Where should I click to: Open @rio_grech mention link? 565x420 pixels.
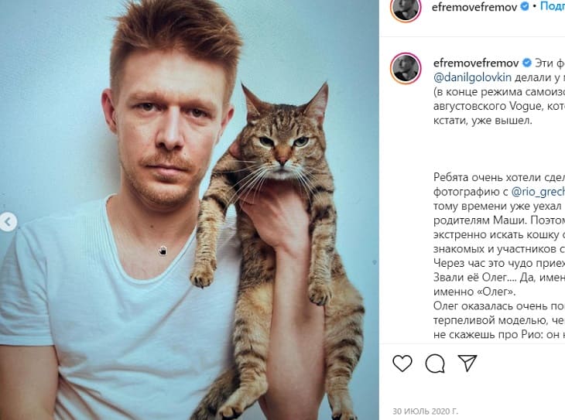538,192
